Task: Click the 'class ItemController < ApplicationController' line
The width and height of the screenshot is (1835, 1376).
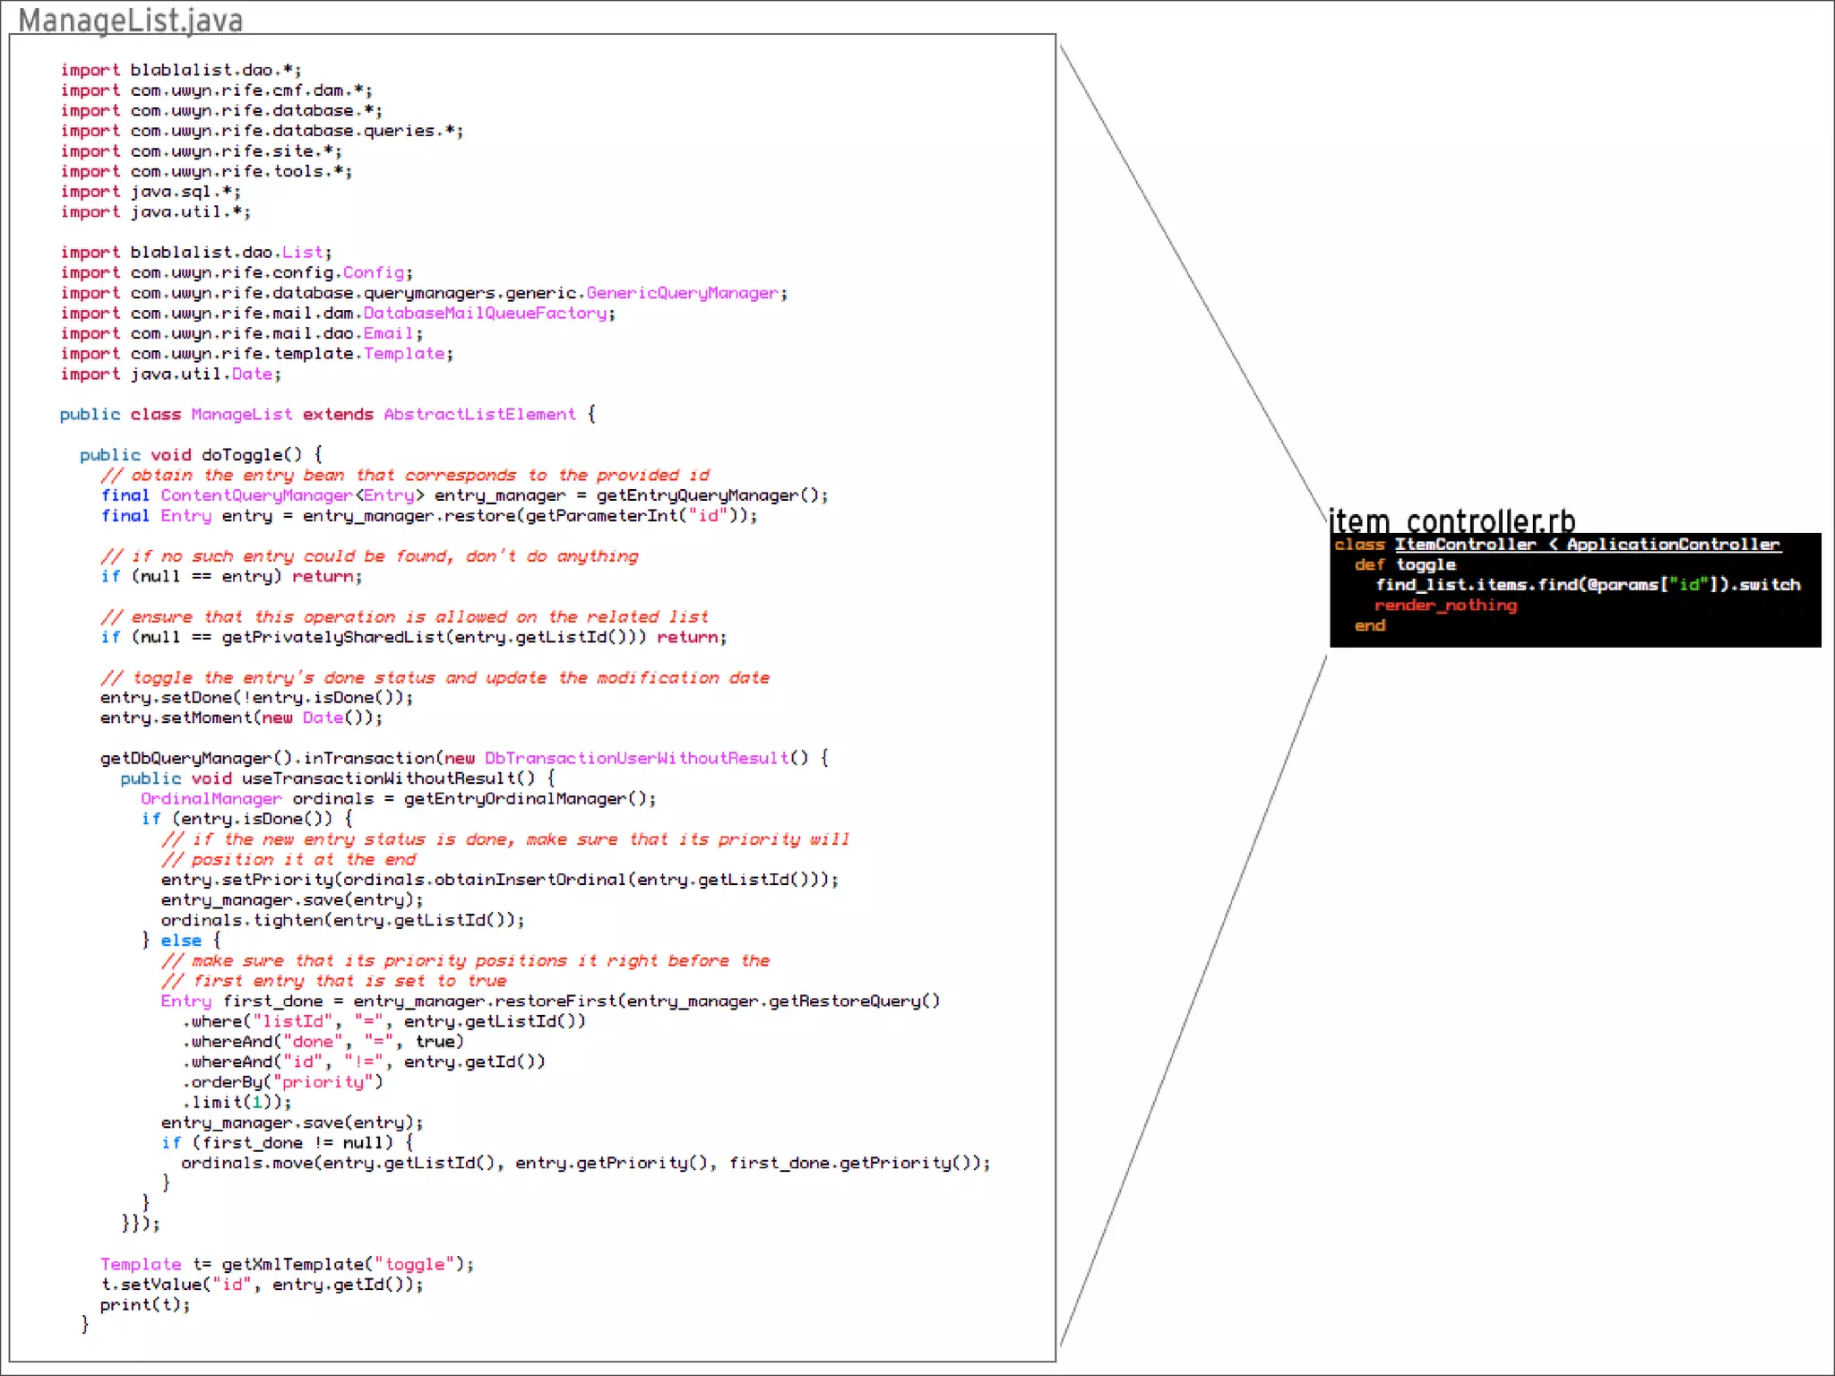Action: 1557,545
